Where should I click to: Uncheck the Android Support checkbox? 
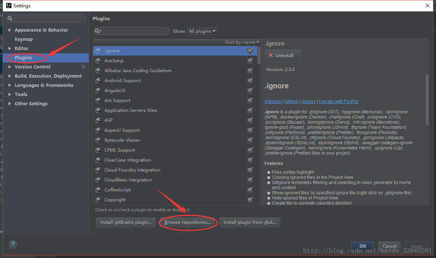pyautogui.click(x=250, y=81)
